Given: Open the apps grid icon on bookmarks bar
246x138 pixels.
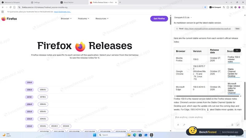Looking at the screenshot, I should point(2,12).
